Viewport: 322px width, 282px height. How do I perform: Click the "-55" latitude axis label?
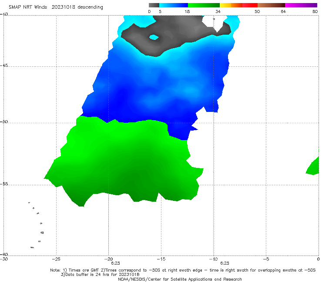point(4,184)
